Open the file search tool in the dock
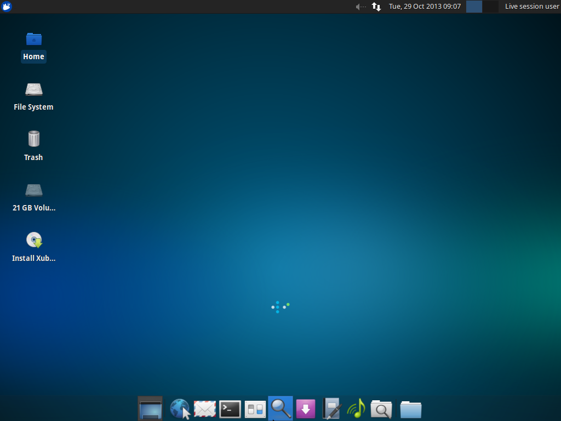Viewport: 561px width, 421px height. coord(381,408)
